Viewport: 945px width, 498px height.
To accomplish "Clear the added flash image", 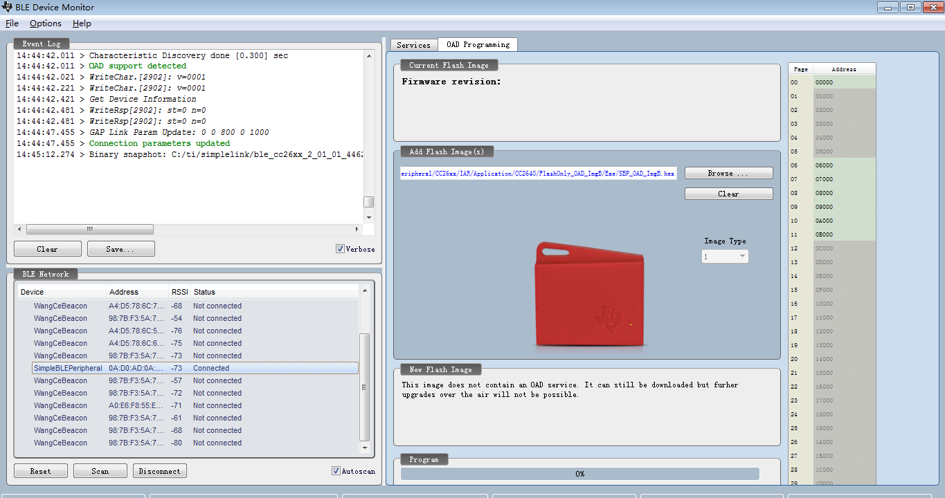I will [x=729, y=194].
